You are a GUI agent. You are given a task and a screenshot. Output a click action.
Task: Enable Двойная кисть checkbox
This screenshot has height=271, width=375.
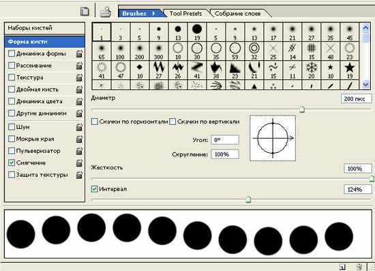11,89
